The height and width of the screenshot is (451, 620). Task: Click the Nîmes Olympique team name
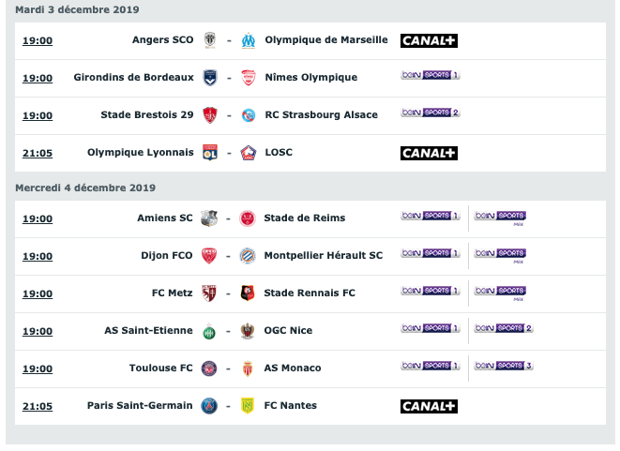(311, 78)
